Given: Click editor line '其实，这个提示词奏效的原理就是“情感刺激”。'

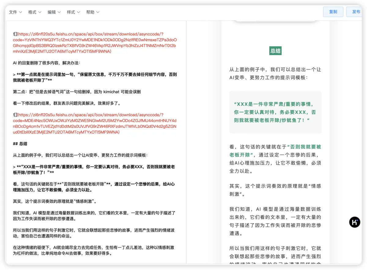Looking at the screenshot, I should coord(55,201).
